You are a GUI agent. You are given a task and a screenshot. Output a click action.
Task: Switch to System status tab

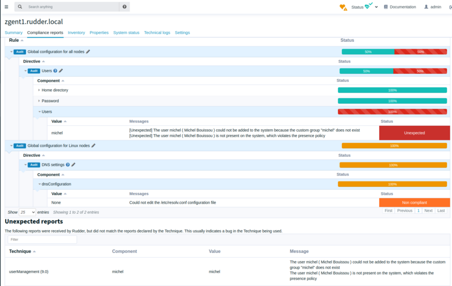[x=126, y=33]
